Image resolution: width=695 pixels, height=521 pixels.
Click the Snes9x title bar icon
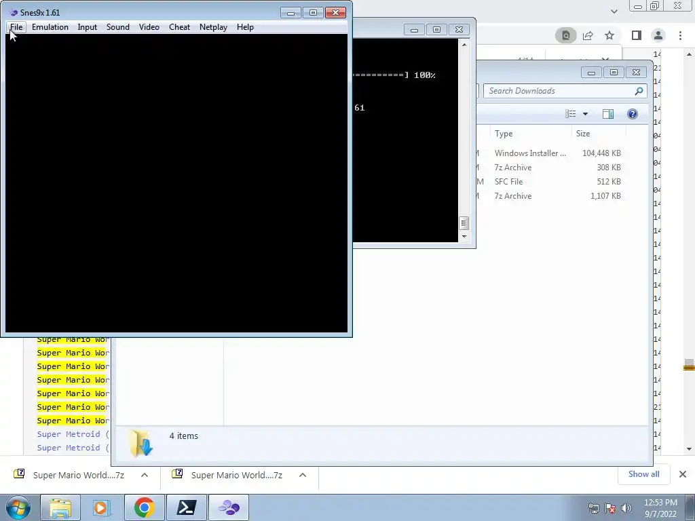coord(14,12)
